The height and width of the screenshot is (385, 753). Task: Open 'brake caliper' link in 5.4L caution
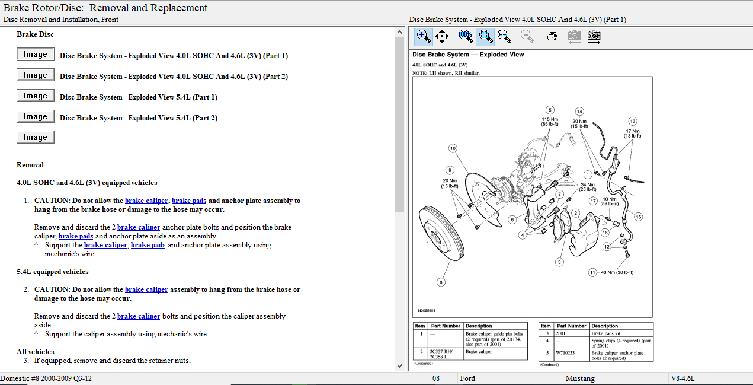click(x=146, y=289)
